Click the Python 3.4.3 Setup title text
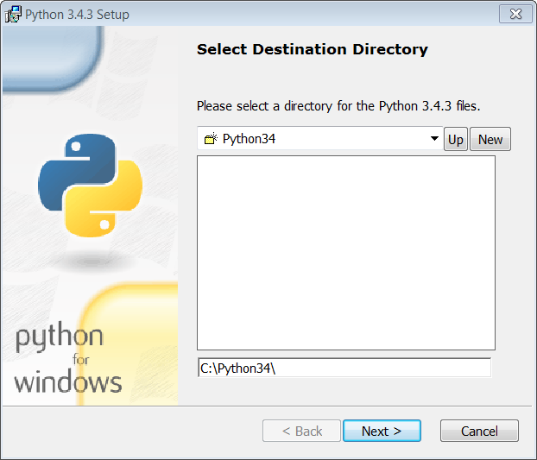Viewport: 537px width, 460px height. (x=77, y=15)
